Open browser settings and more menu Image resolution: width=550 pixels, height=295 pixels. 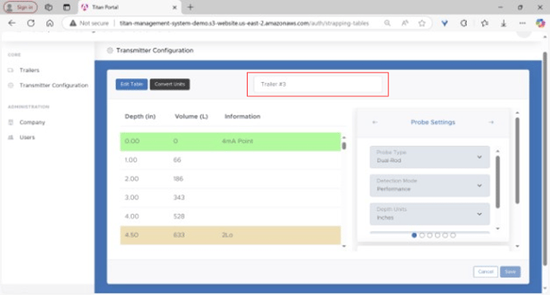522,23
